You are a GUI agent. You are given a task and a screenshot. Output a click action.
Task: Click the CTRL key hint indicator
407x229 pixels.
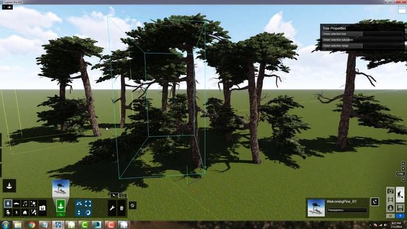400,174
